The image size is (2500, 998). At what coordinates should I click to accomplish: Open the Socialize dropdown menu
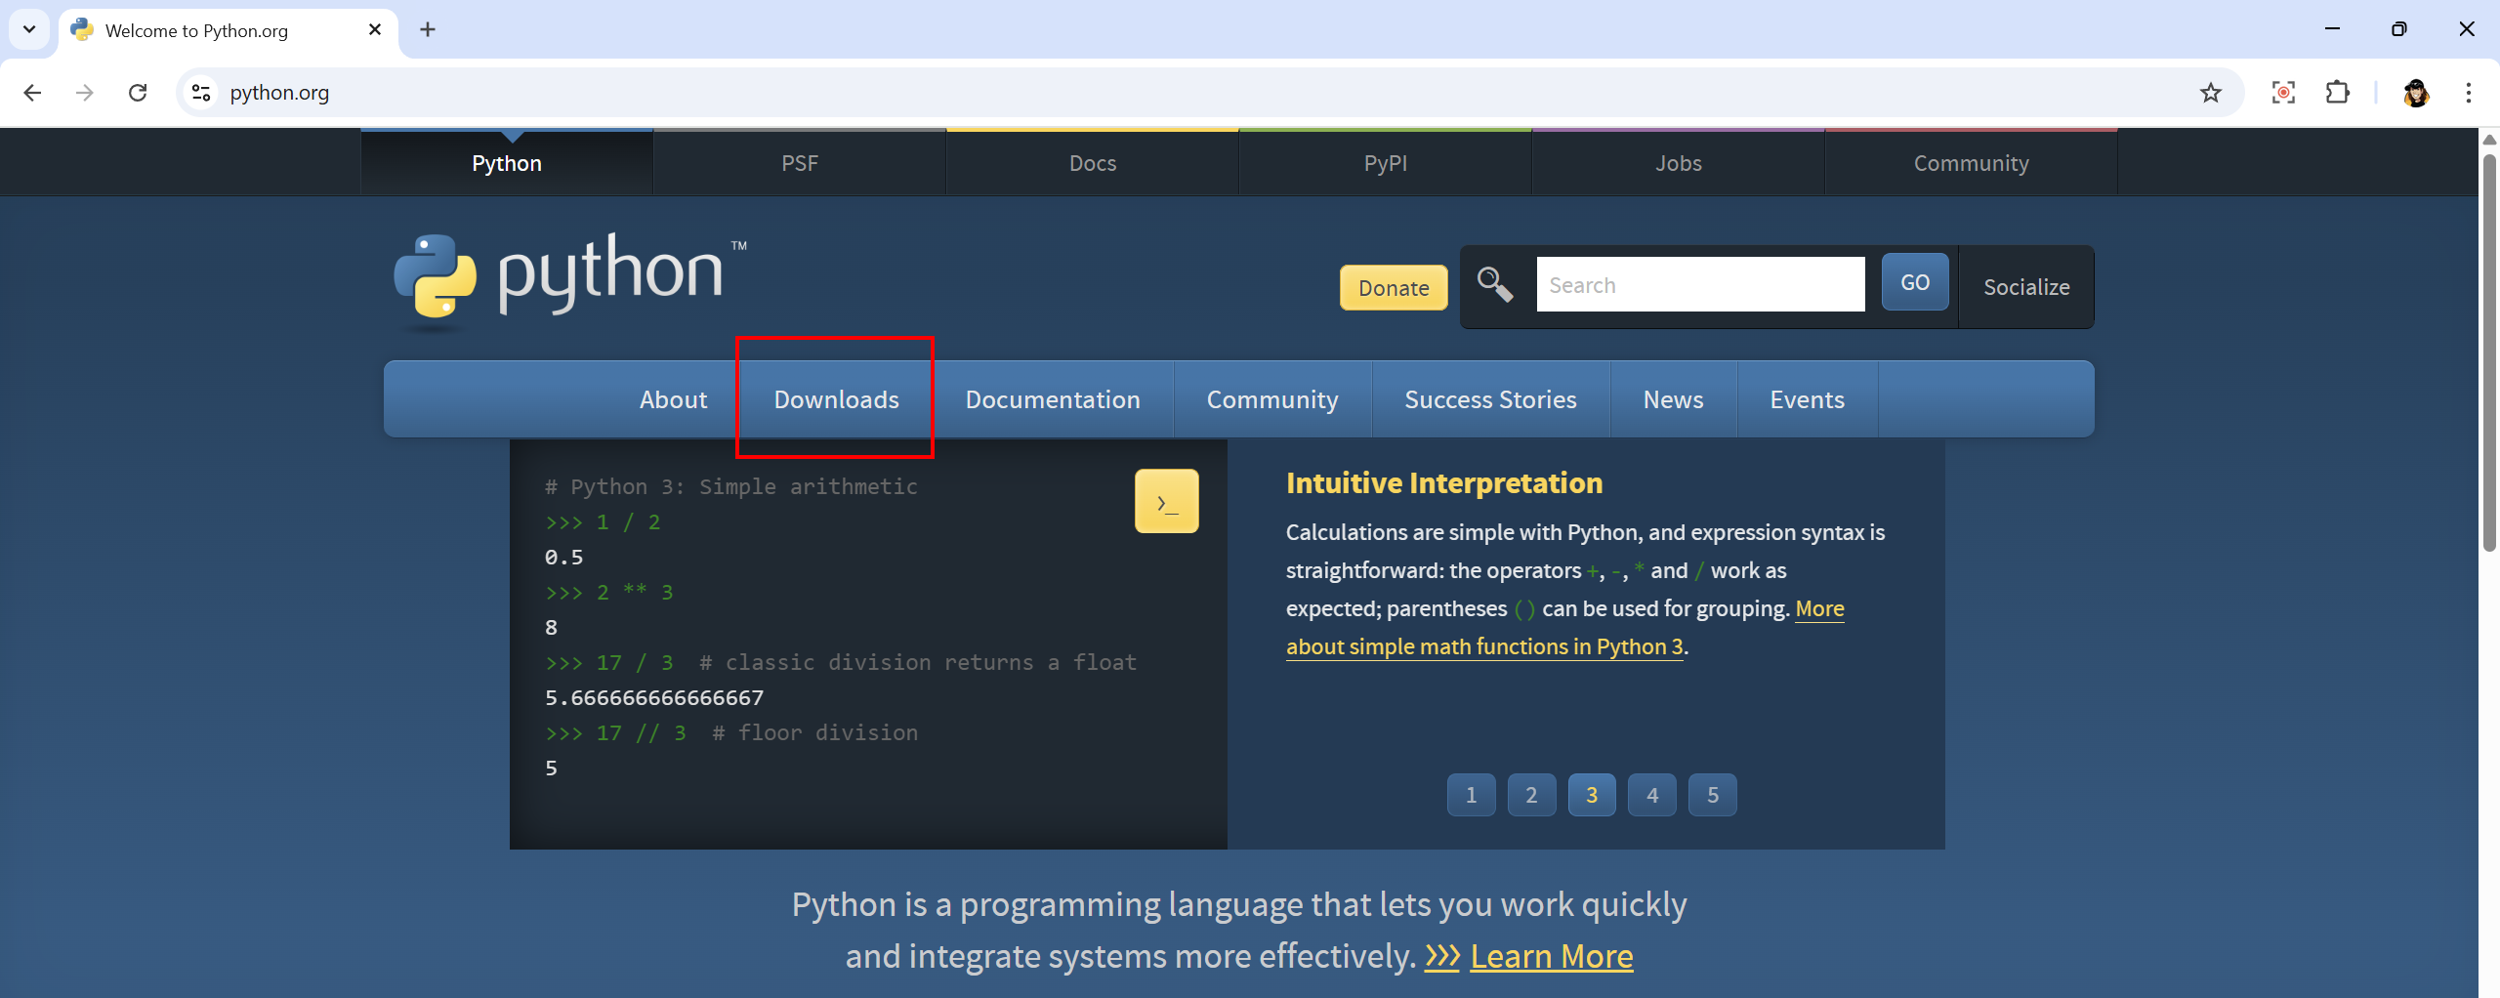pos(2025,287)
